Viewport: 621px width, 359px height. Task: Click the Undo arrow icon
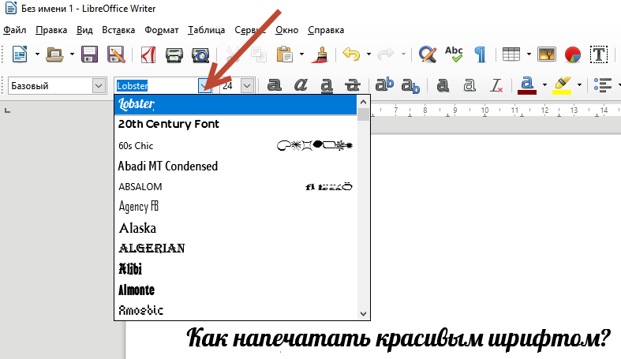(350, 54)
